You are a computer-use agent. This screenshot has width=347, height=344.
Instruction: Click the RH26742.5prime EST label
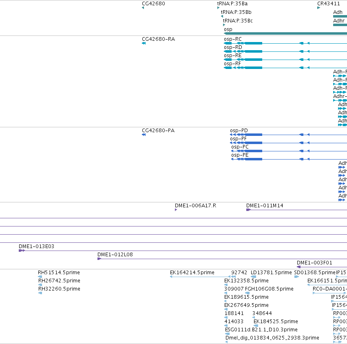click(59, 281)
